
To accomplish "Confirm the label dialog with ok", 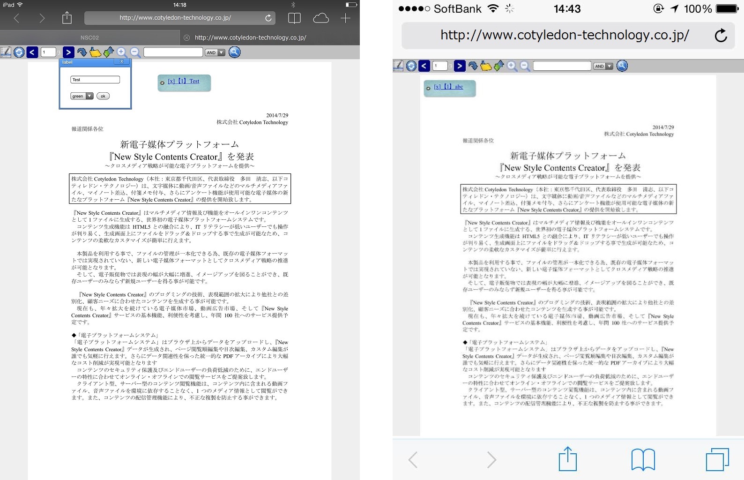I will 103,96.
